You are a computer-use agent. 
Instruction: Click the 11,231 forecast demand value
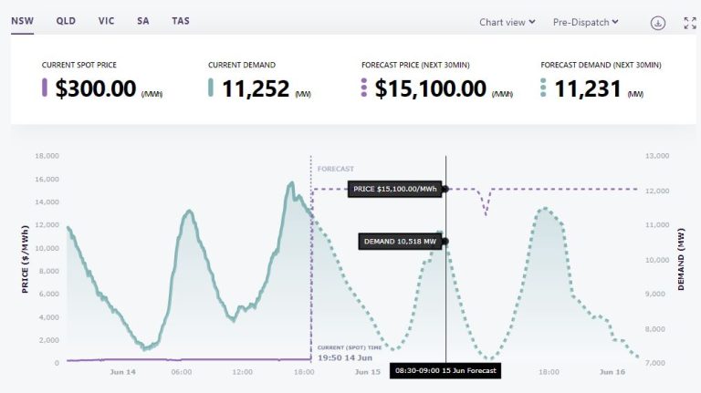click(x=588, y=88)
